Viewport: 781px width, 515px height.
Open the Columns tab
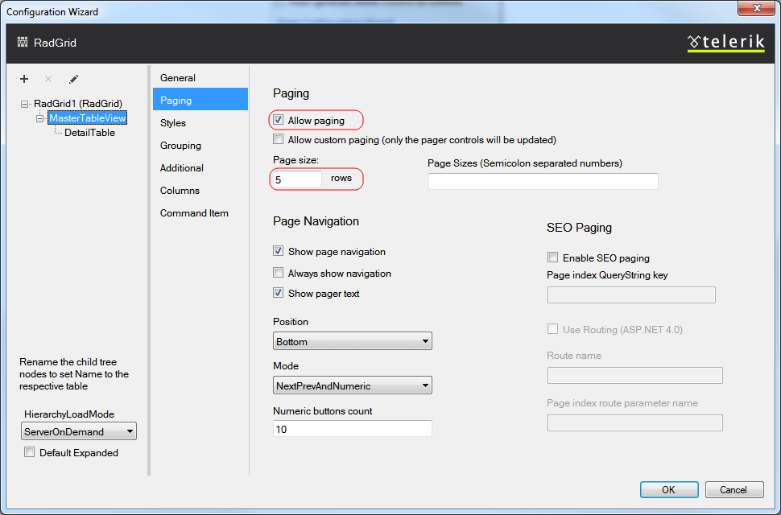click(x=180, y=191)
